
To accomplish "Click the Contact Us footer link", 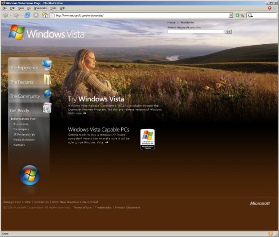I will [41, 202].
